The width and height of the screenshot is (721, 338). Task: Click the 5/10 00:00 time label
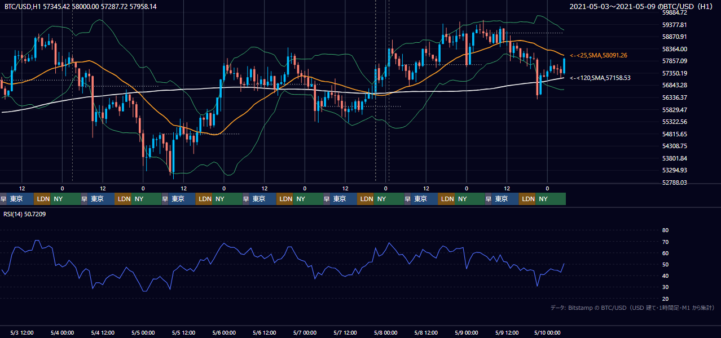click(x=547, y=332)
